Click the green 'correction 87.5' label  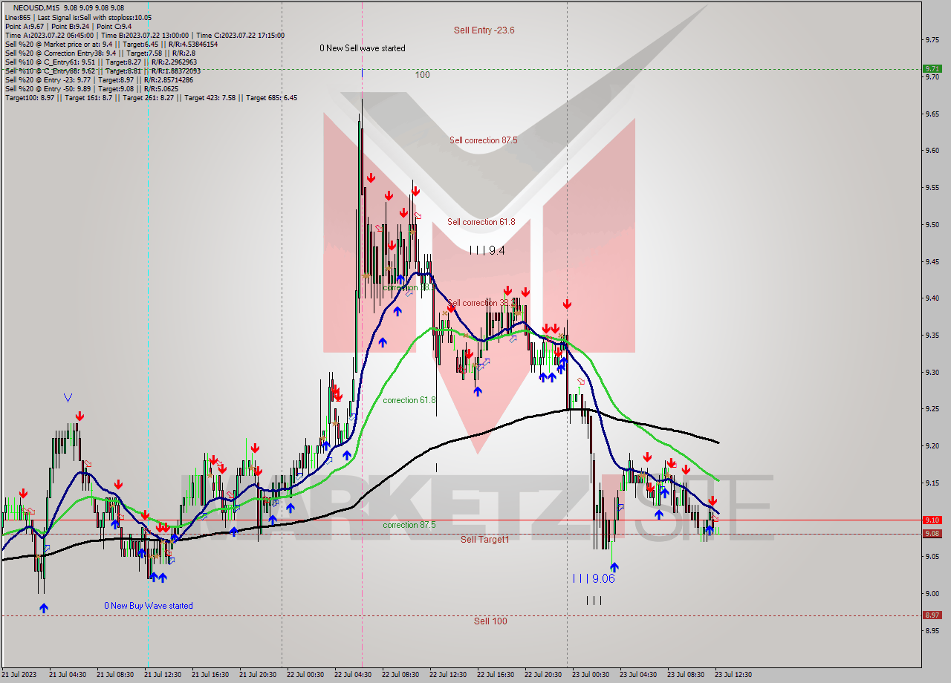pos(409,525)
